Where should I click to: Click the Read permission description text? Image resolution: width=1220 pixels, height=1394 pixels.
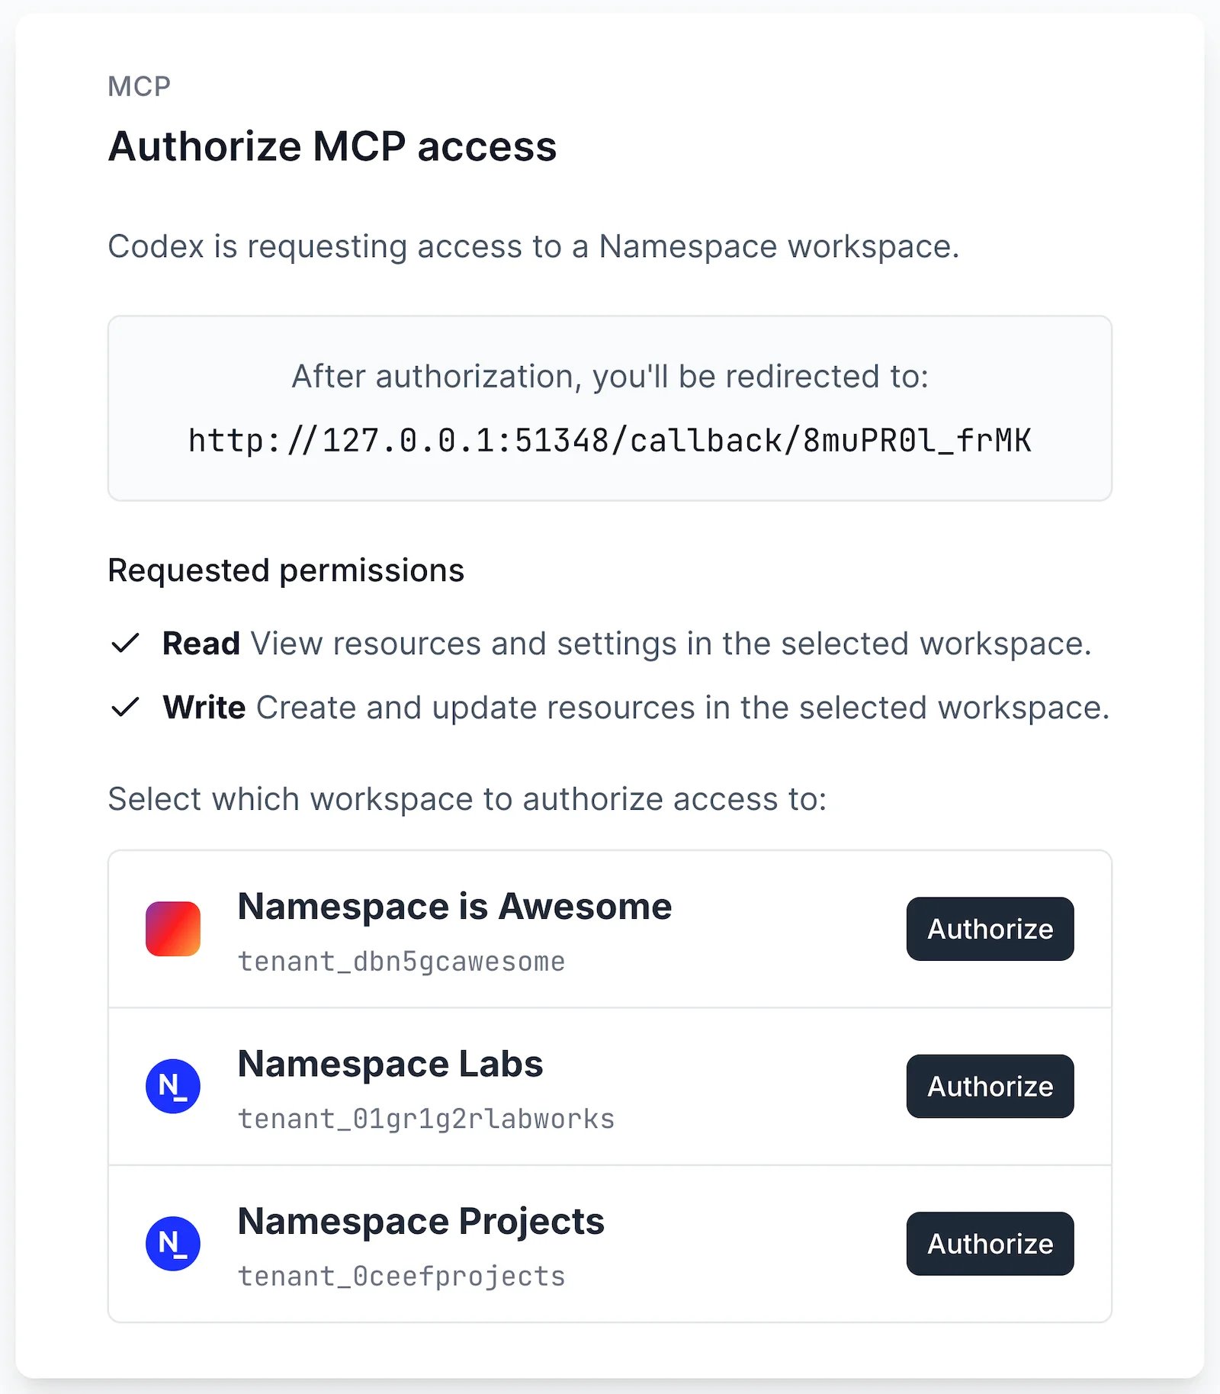(671, 644)
